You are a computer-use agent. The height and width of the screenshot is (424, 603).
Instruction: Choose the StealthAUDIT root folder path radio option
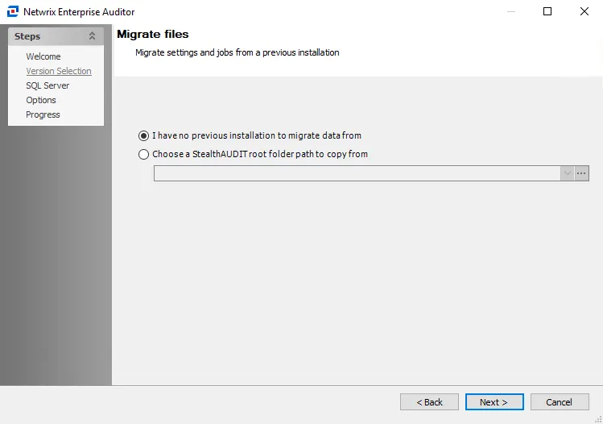point(143,154)
